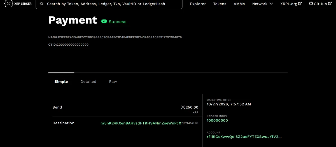This screenshot has height=147, width=336.
Task: Open the GitHub link
Action: [x=320, y=4]
